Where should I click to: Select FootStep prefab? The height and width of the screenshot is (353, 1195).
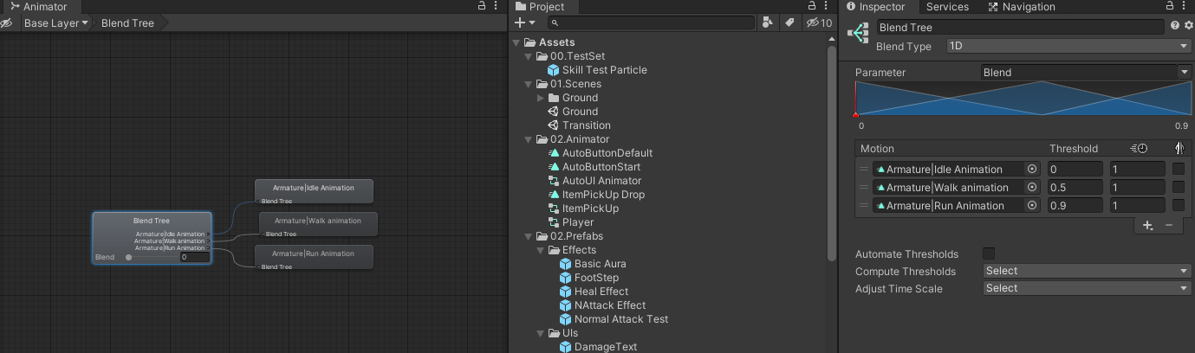point(589,278)
